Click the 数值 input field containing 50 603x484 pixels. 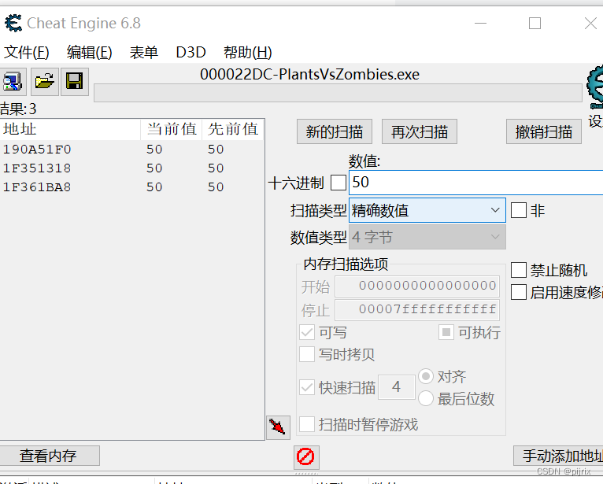[x=475, y=183]
